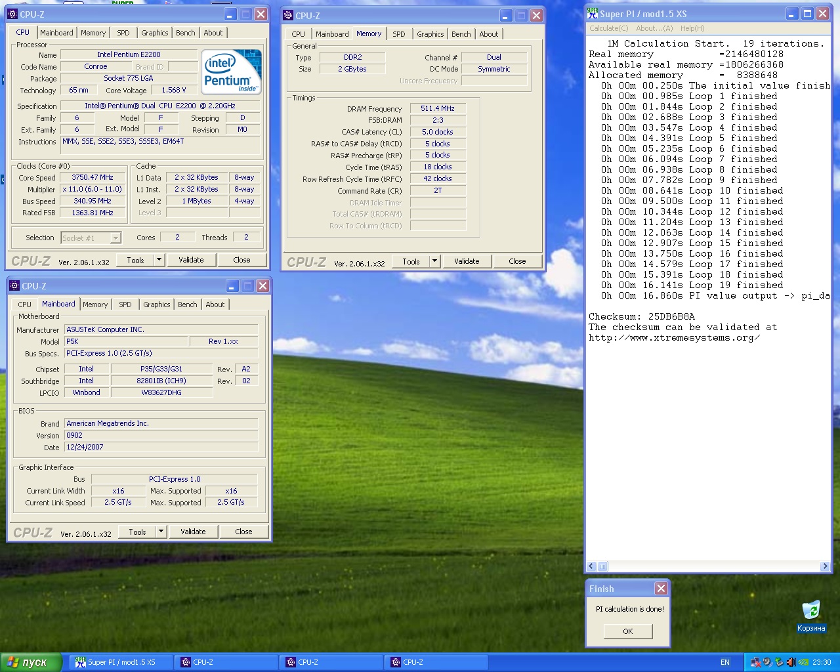Image resolution: width=840 pixels, height=672 pixels.
Task: Click the BIOS date 12/24/2007
Action: [161, 447]
